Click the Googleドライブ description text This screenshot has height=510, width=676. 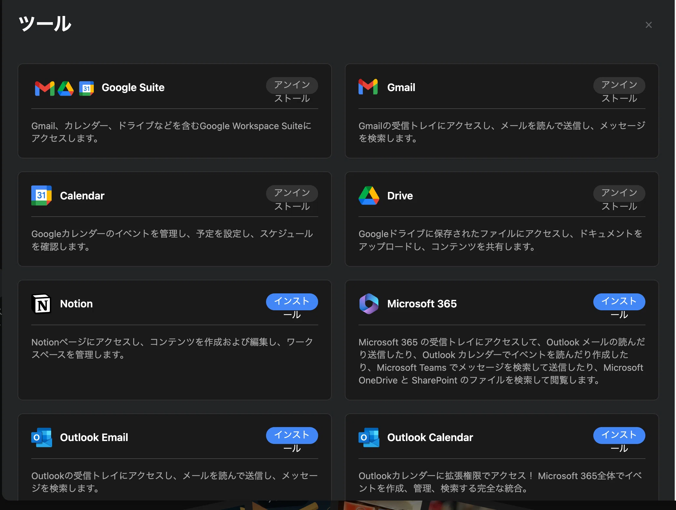point(501,240)
